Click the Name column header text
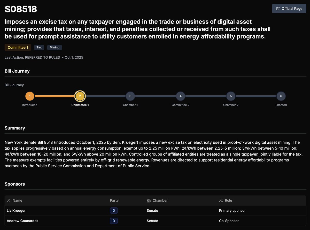310x230 pixels. [17, 201]
